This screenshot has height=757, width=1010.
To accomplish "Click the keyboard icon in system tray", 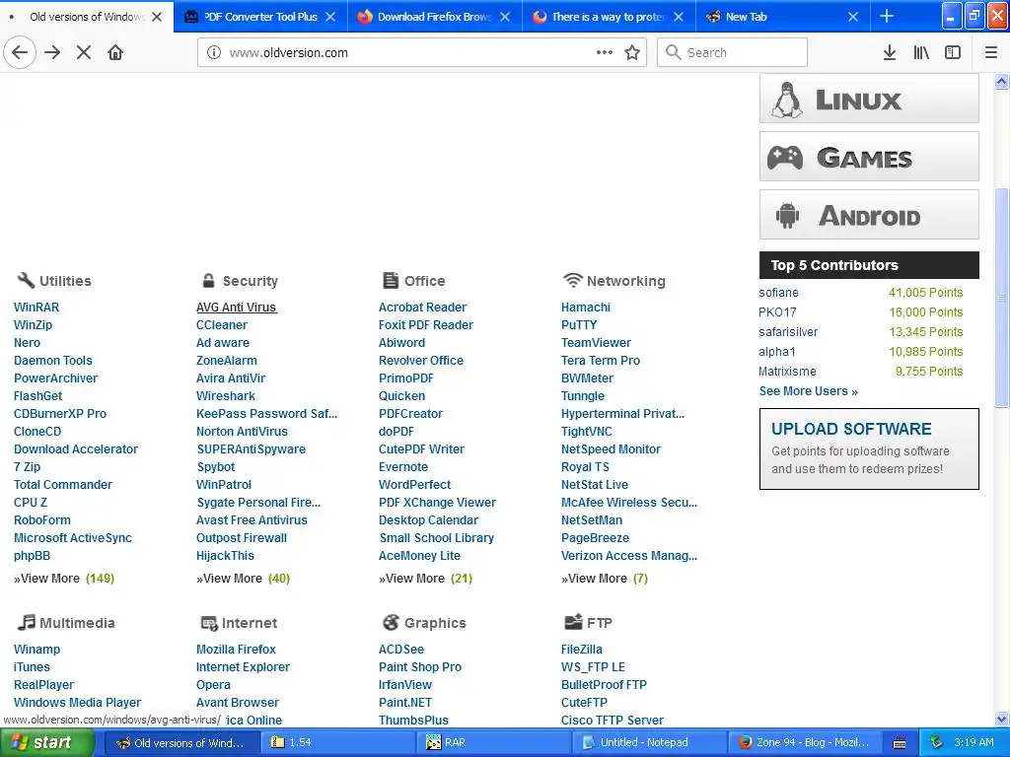I will pos(900,743).
